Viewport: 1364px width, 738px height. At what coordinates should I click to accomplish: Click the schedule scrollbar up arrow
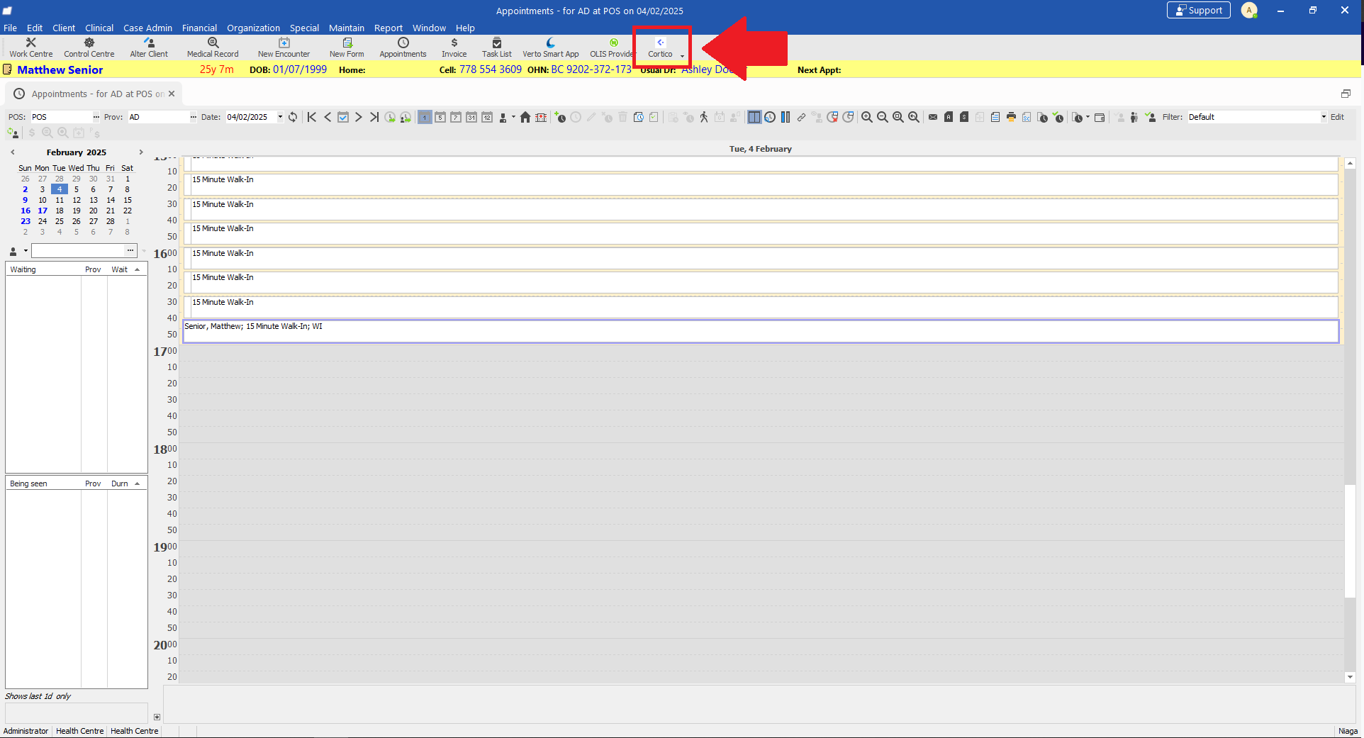pos(1351,164)
